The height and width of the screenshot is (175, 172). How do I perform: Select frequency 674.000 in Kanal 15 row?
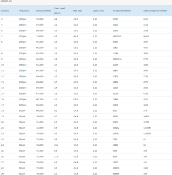click(x=40, y=94)
